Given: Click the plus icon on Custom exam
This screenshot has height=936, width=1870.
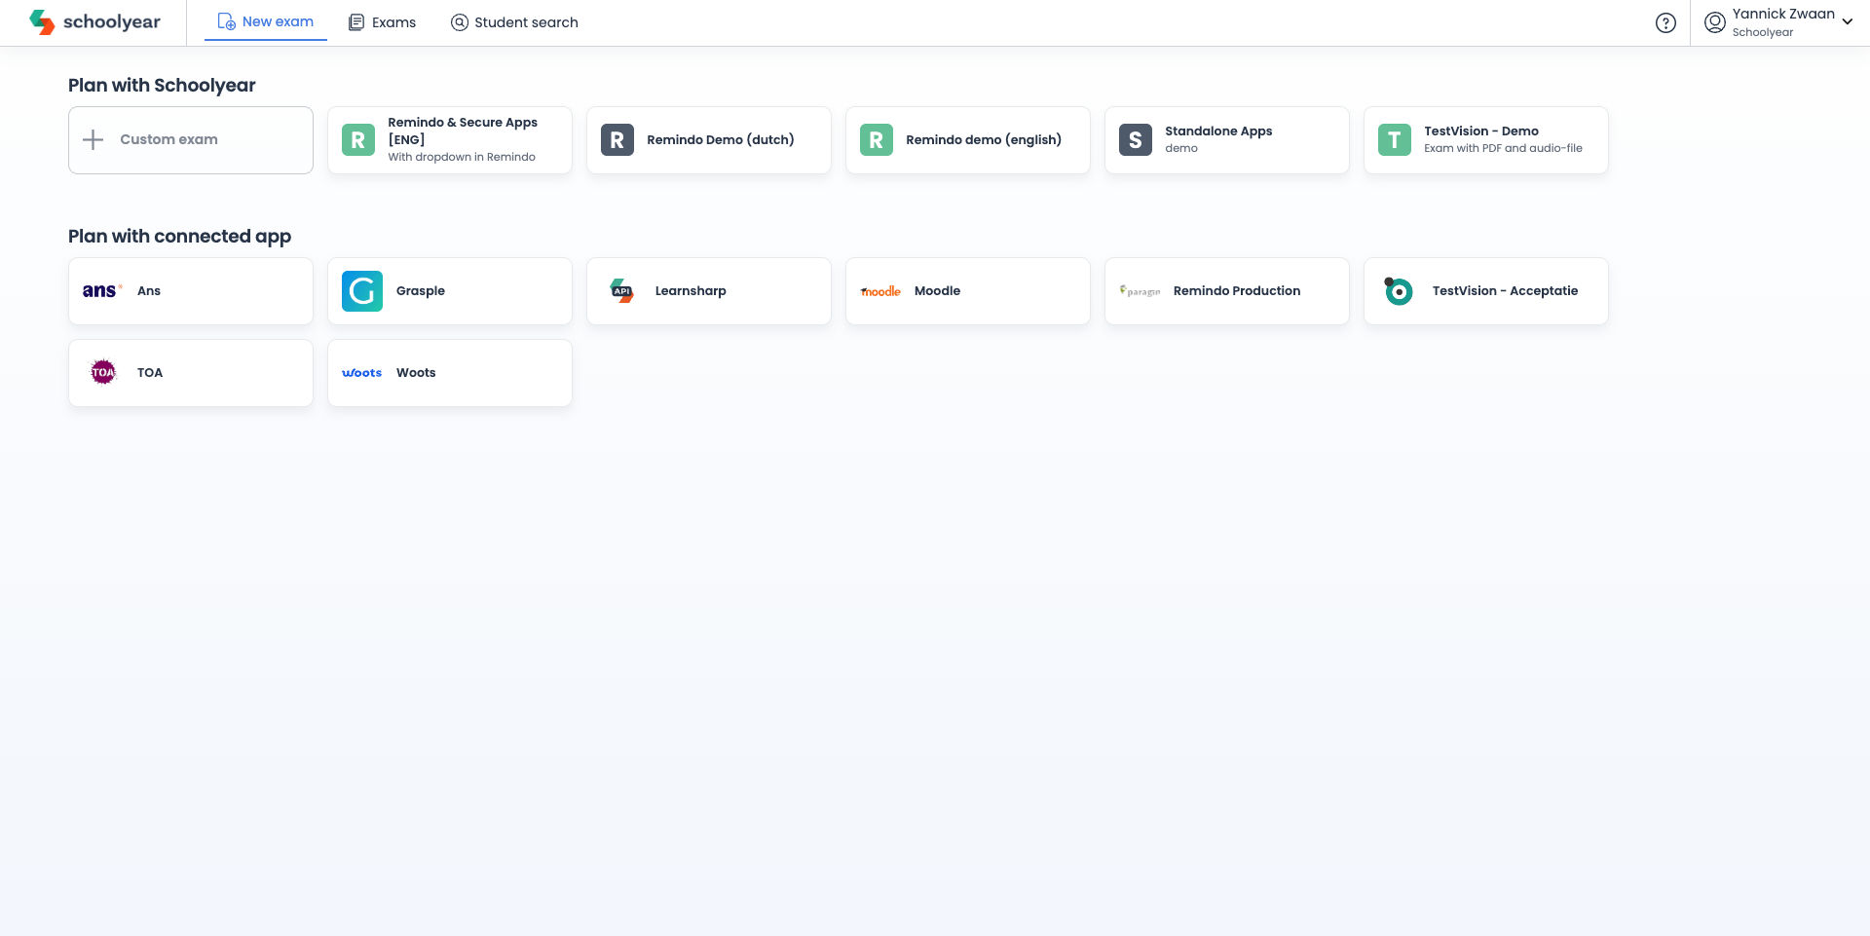Looking at the screenshot, I should coord(93,140).
